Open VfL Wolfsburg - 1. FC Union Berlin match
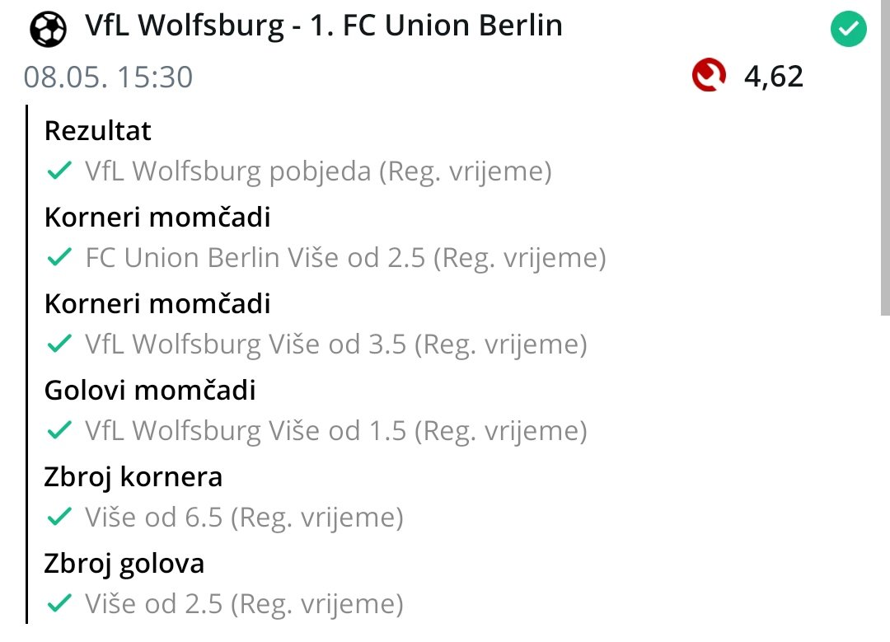Viewport: 890px width, 642px height. (x=323, y=26)
